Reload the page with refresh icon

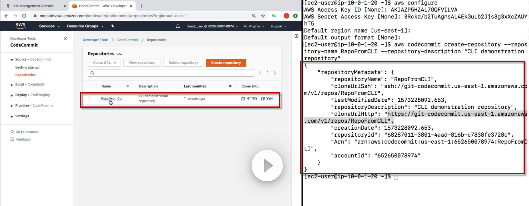[24, 16]
